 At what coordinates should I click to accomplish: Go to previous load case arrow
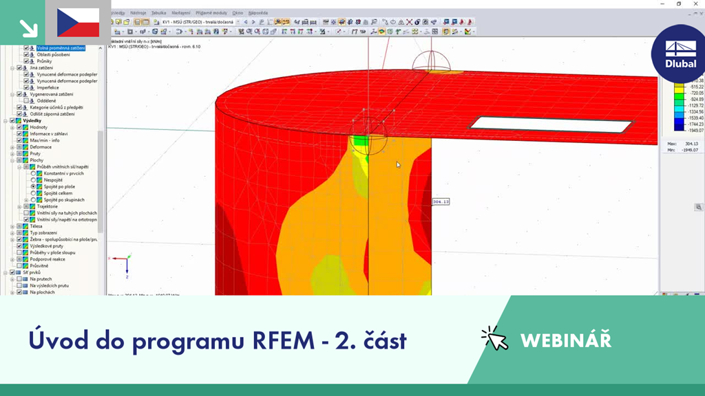pos(246,22)
